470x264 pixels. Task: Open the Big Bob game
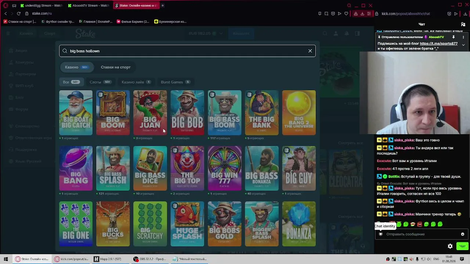[187, 113]
